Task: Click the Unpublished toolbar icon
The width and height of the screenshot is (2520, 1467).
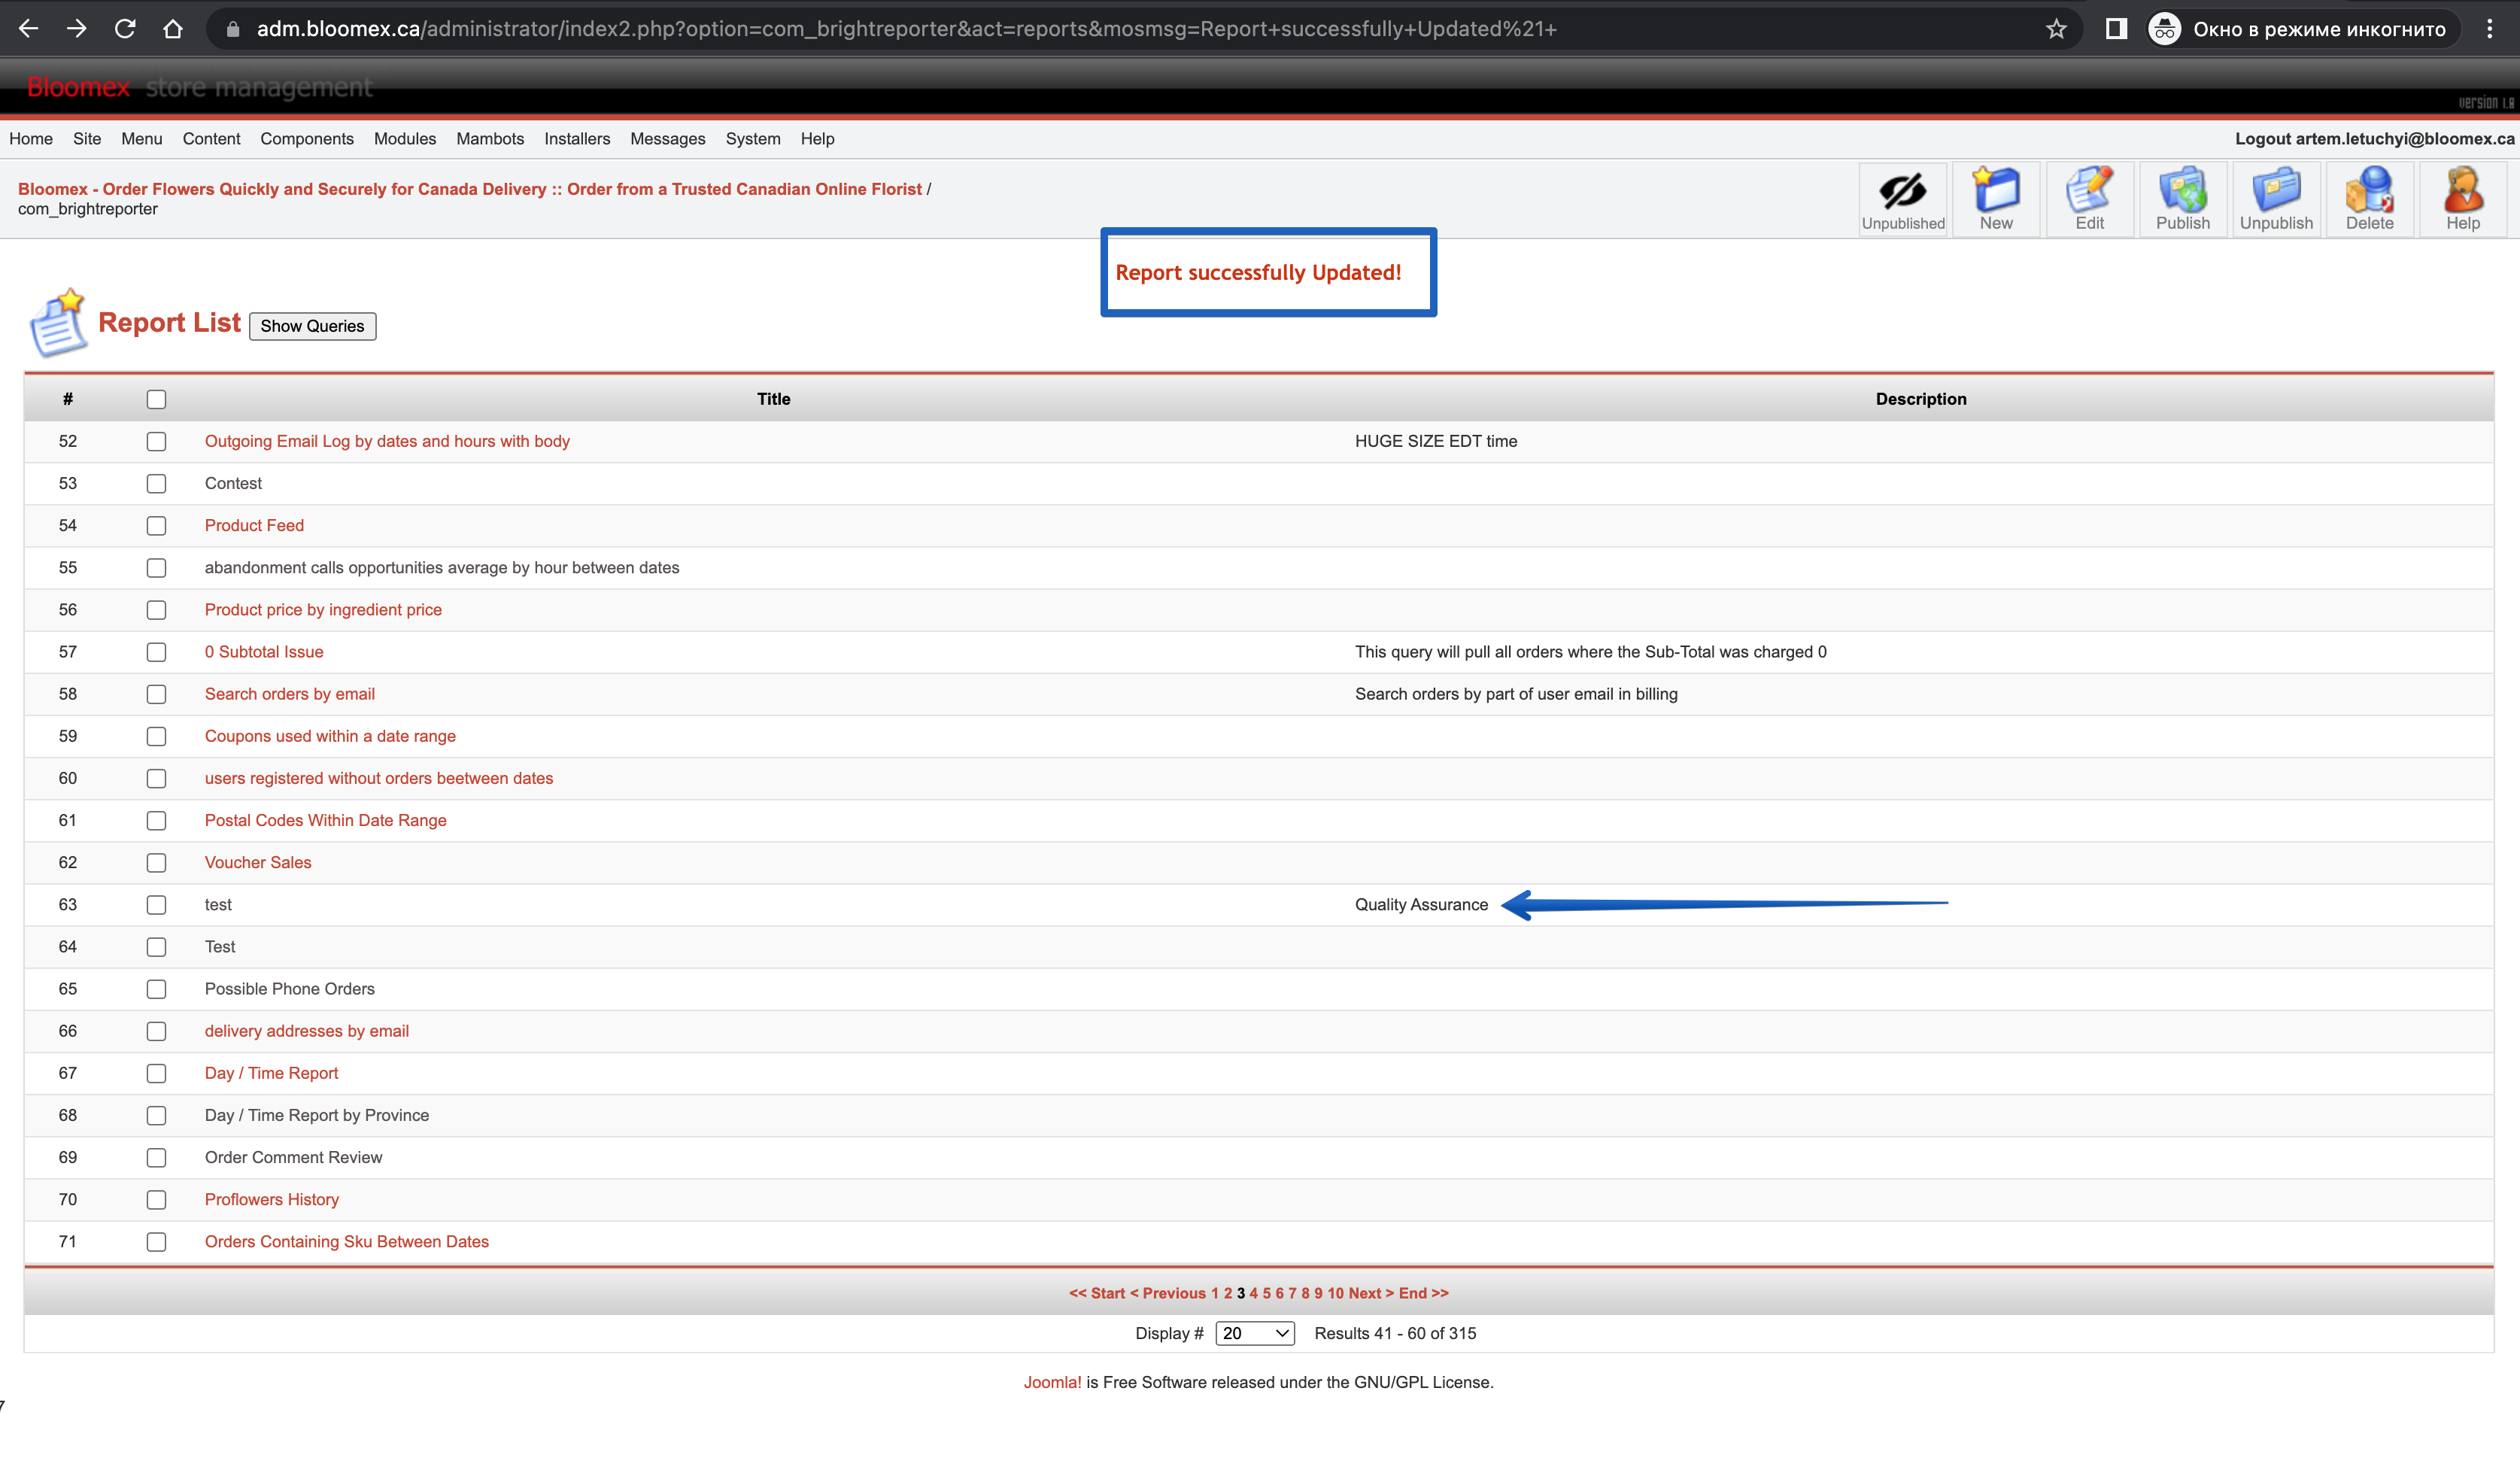Action: tap(1902, 200)
